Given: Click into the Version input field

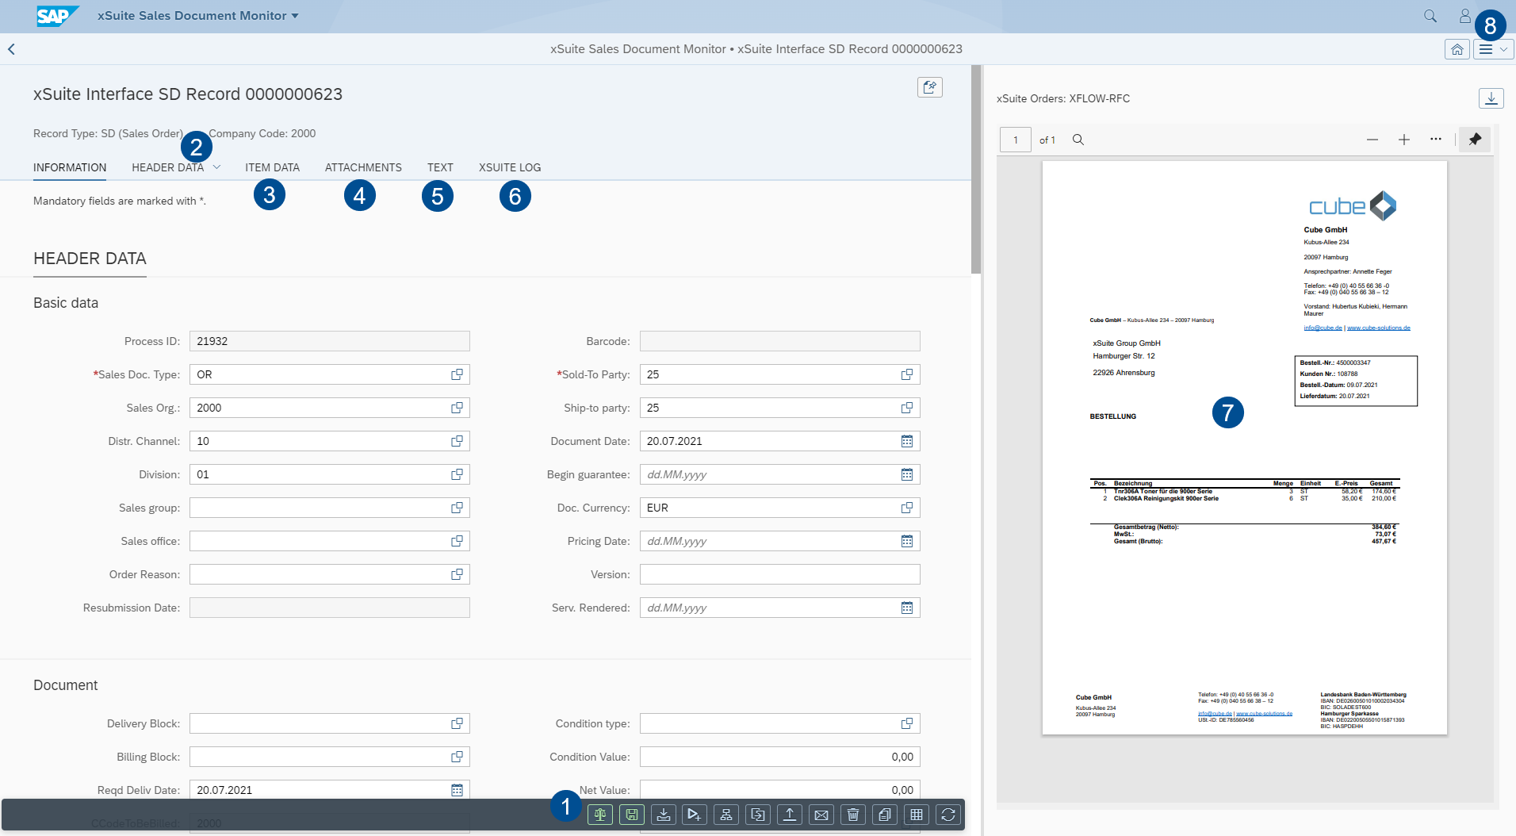Looking at the screenshot, I should click(x=779, y=574).
